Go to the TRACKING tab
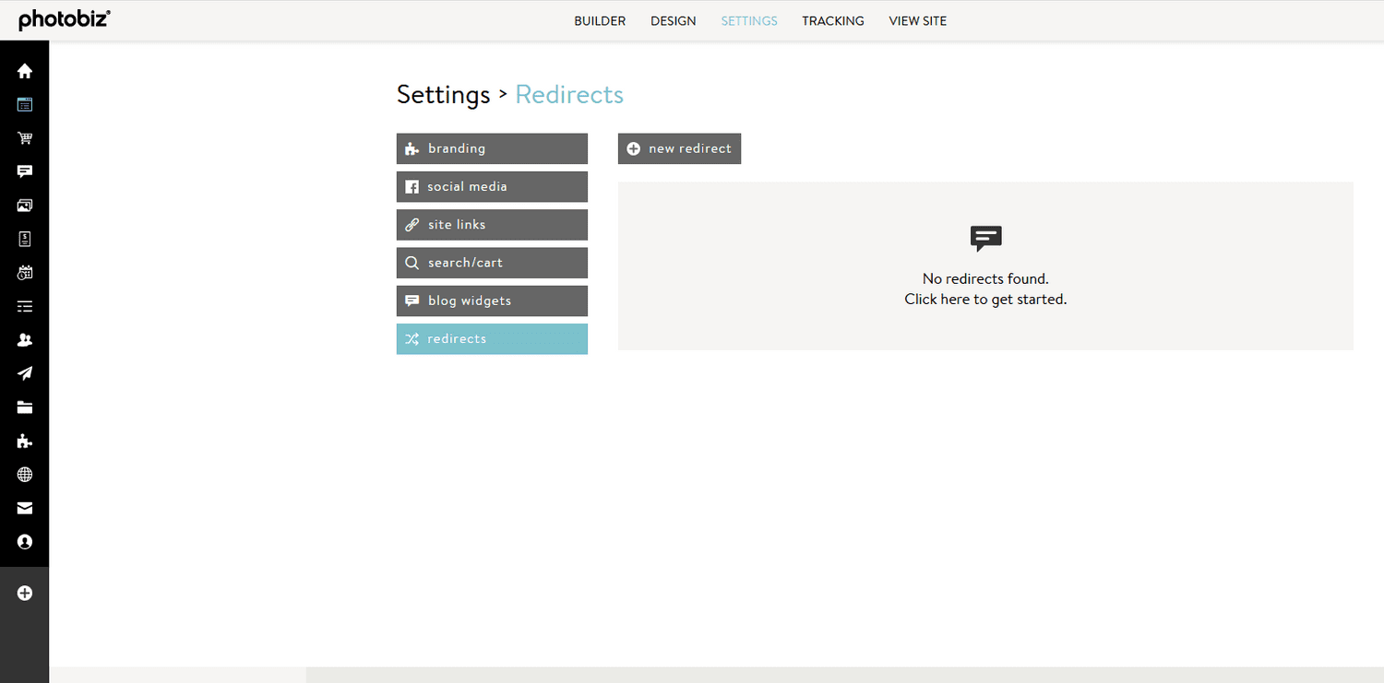 [832, 20]
